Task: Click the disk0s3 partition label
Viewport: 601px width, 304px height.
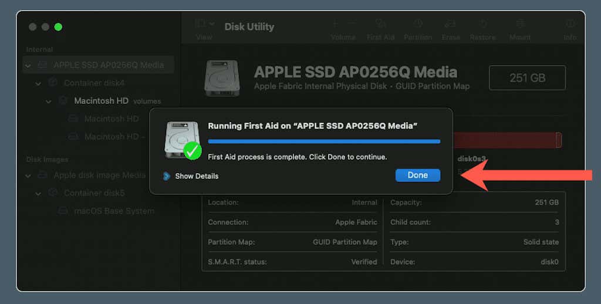Action: [x=471, y=158]
